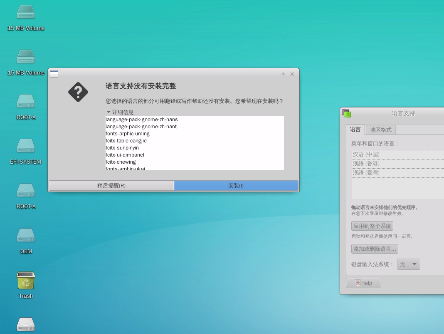The height and width of the screenshot is (334, 444).
Task: Select the second 15 MB Volume drive icon
Action: tap(26, 57)
